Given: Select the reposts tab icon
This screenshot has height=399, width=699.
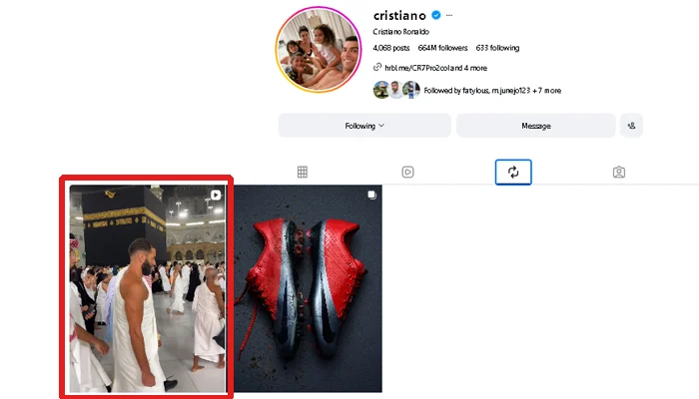Looking at the screenshot, I should [513, 172].
